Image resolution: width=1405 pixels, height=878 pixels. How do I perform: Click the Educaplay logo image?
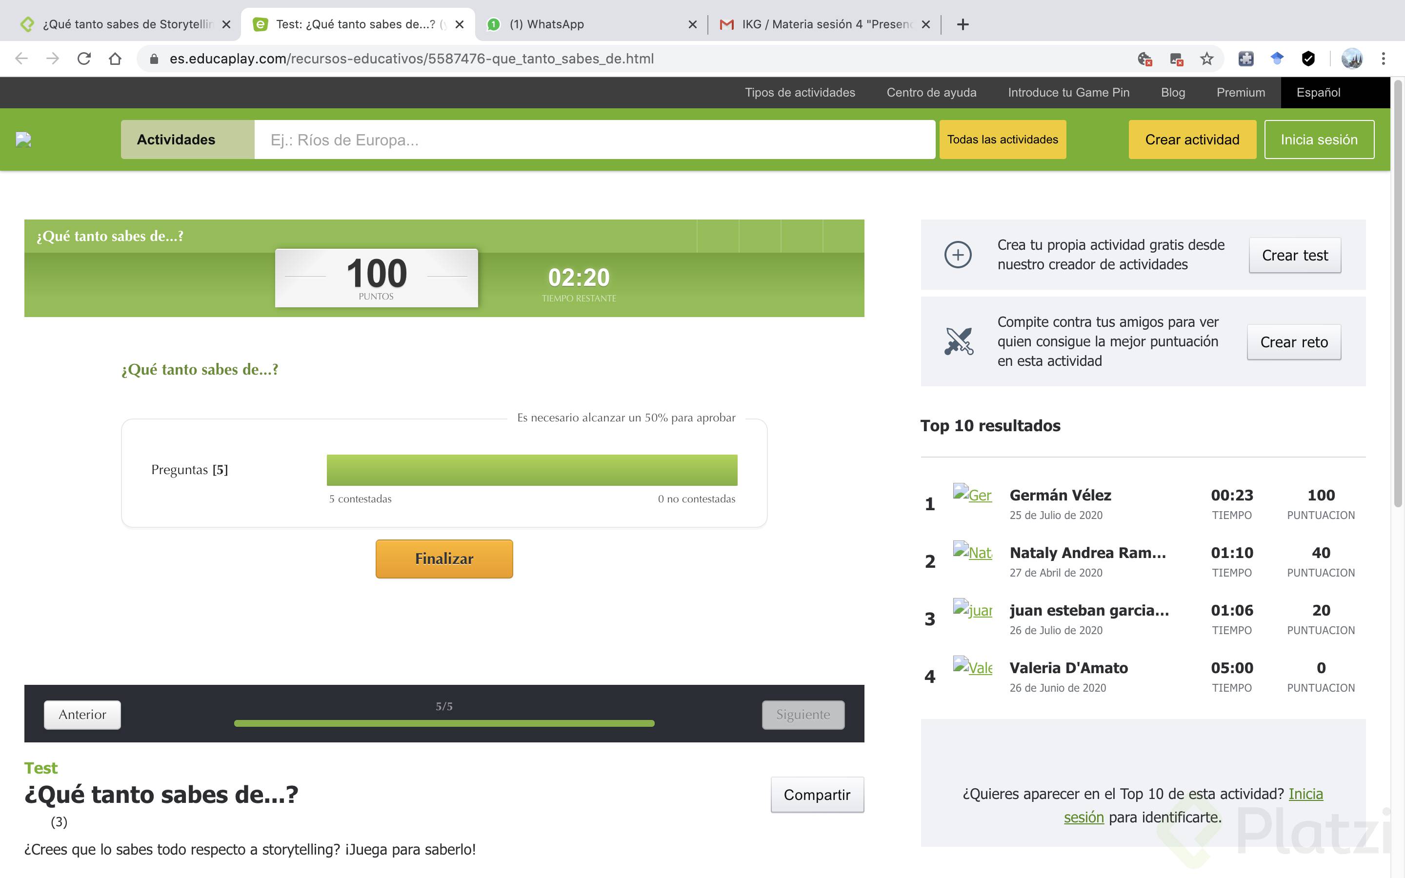[23, 140]
